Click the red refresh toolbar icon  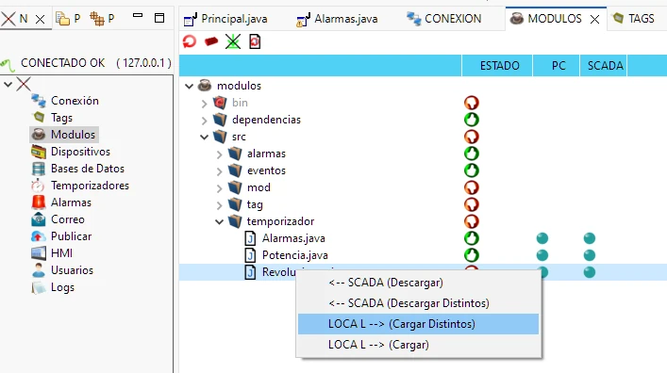pos(190,41)
